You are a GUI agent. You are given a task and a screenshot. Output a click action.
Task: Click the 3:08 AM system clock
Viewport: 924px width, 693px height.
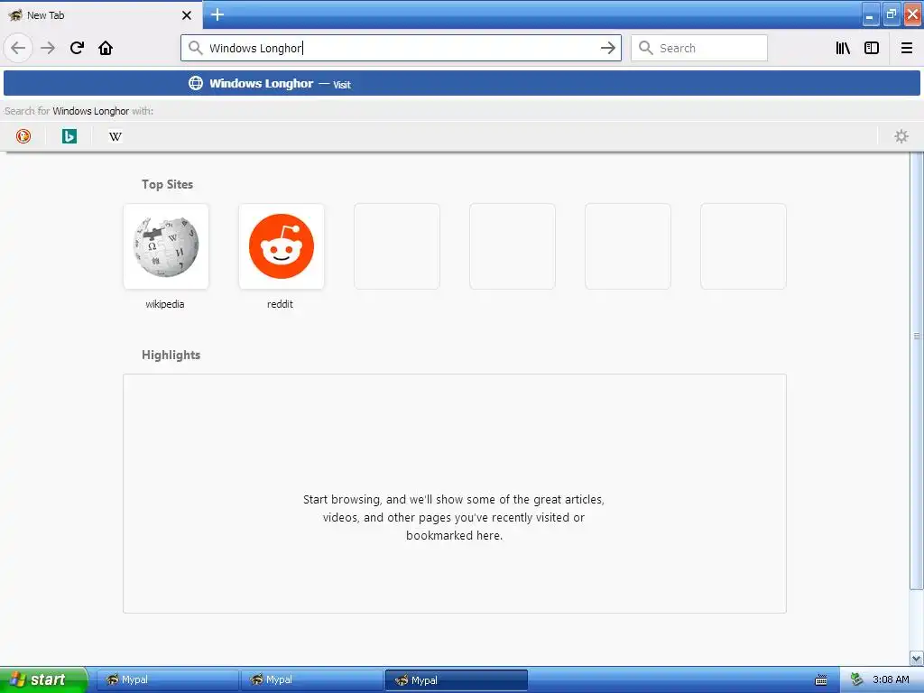click(x=891, y=680)
